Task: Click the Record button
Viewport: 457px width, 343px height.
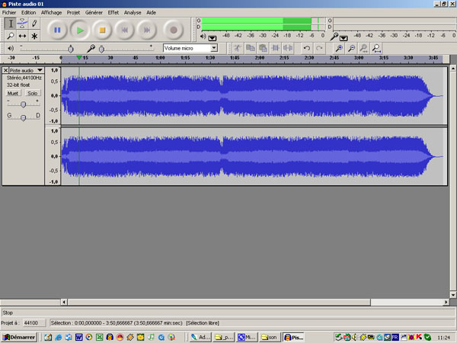Action: tap(173, 30)
